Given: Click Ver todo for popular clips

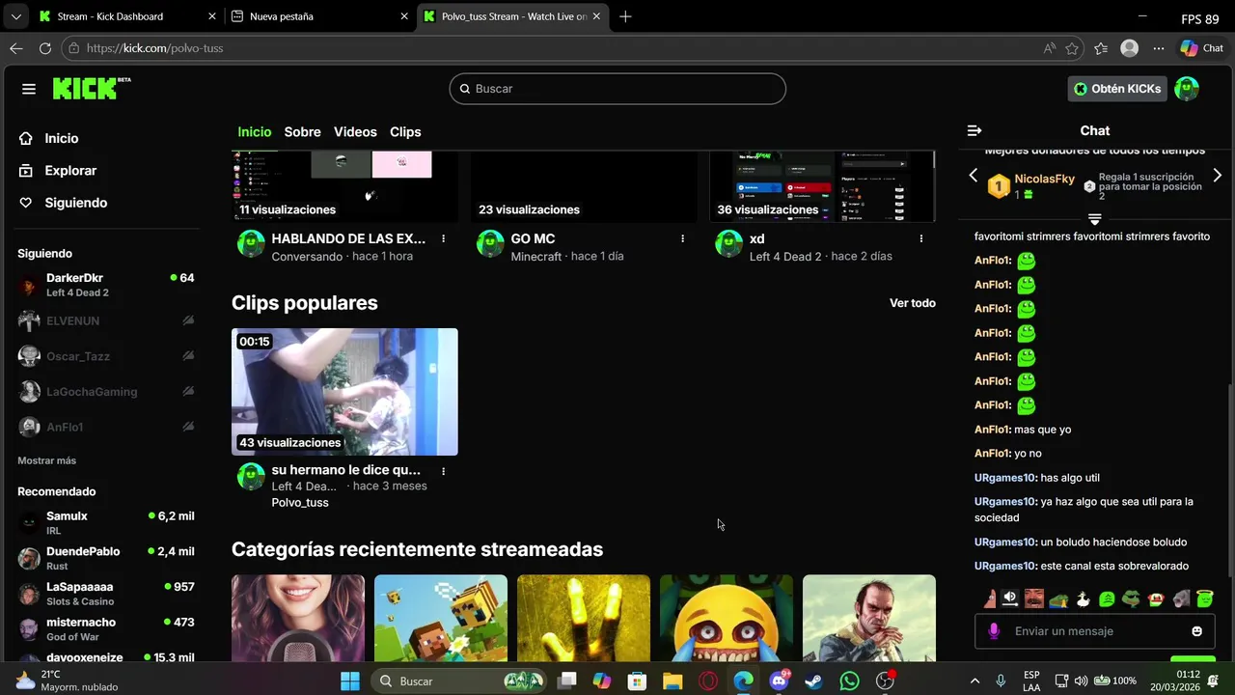Looking at the screenshot, I should 913,303.
